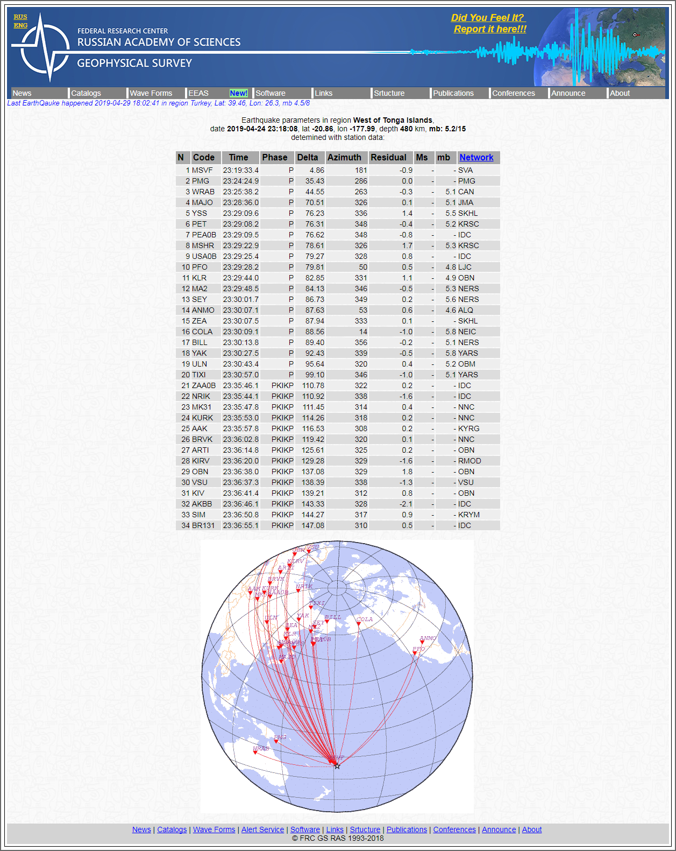676x851 pixels.
Task: Open the Conferences menu in top bar
Action: tap(514, 93)
